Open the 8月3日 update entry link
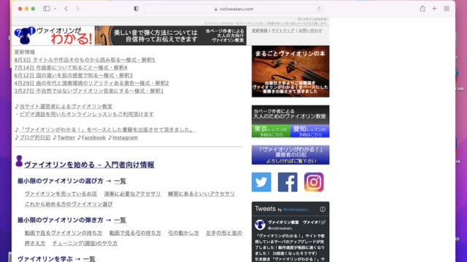The image size is (467, 262). pyautogui.click(x=85, y=60)
